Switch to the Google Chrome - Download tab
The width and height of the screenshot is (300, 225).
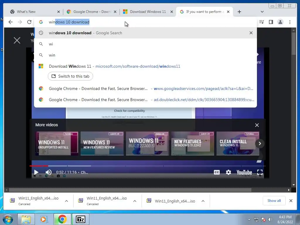pos(92,12)
